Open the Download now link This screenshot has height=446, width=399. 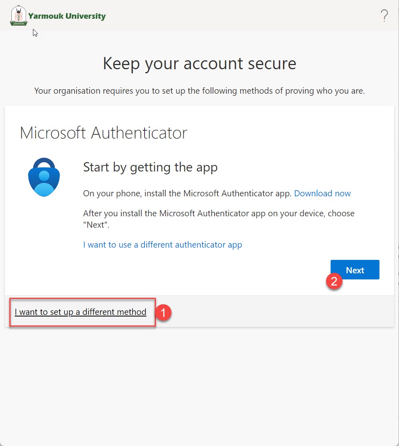[x=322, y=193]
